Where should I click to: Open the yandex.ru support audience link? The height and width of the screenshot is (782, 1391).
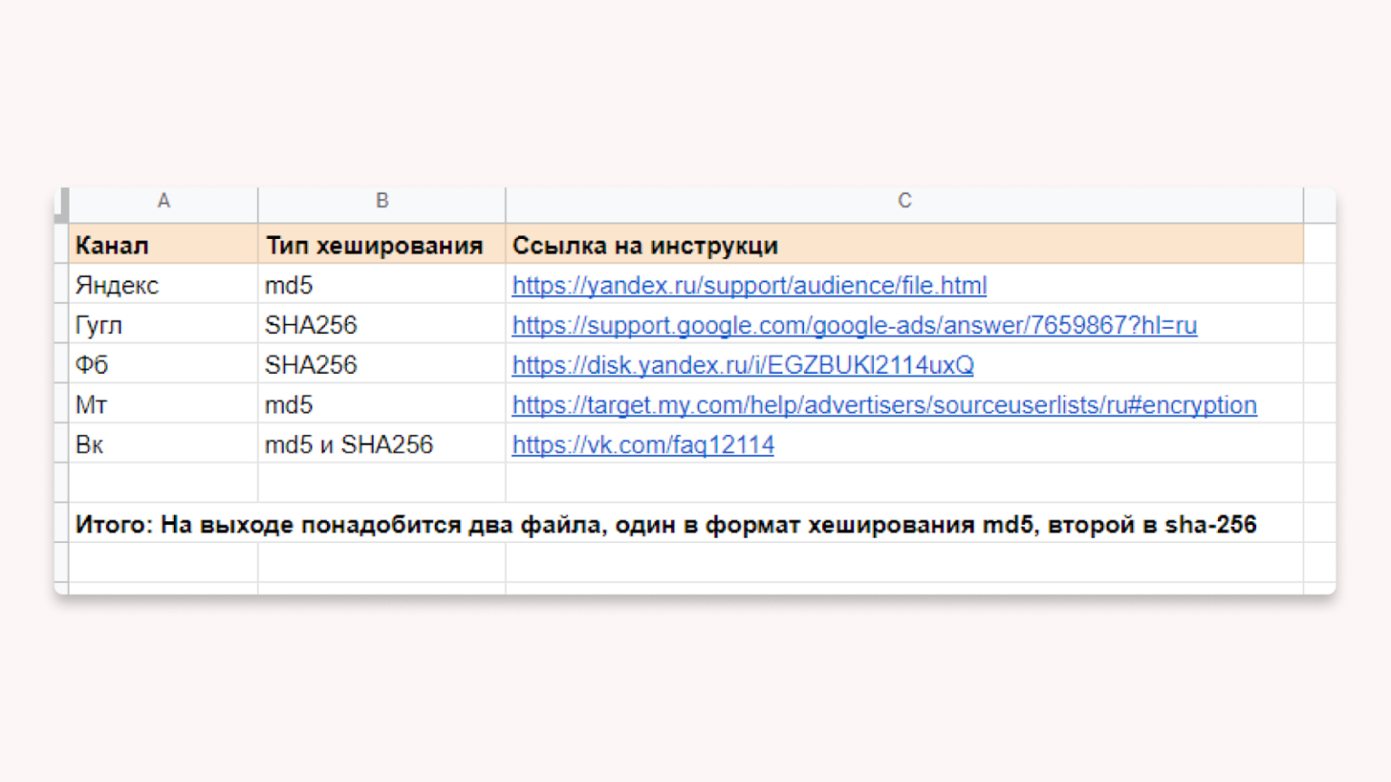(x=749, y=285)
